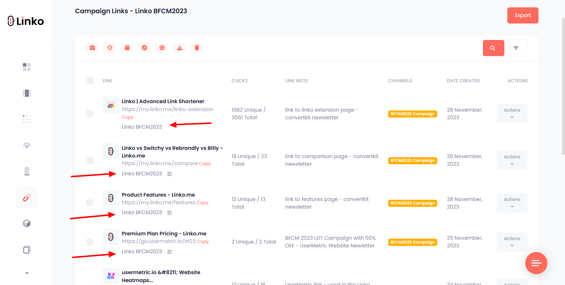Screen dimensions: 565x285
Task: Click the Linko logo
Action: [26, 21]
